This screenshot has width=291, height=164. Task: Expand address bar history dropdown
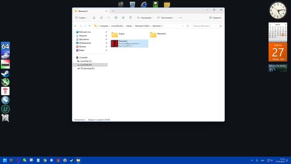[183, 26]
